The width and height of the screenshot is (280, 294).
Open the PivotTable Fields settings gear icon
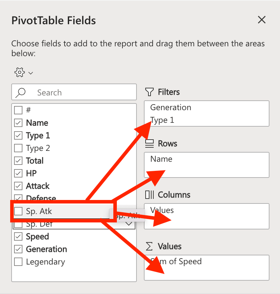point(20,72)
